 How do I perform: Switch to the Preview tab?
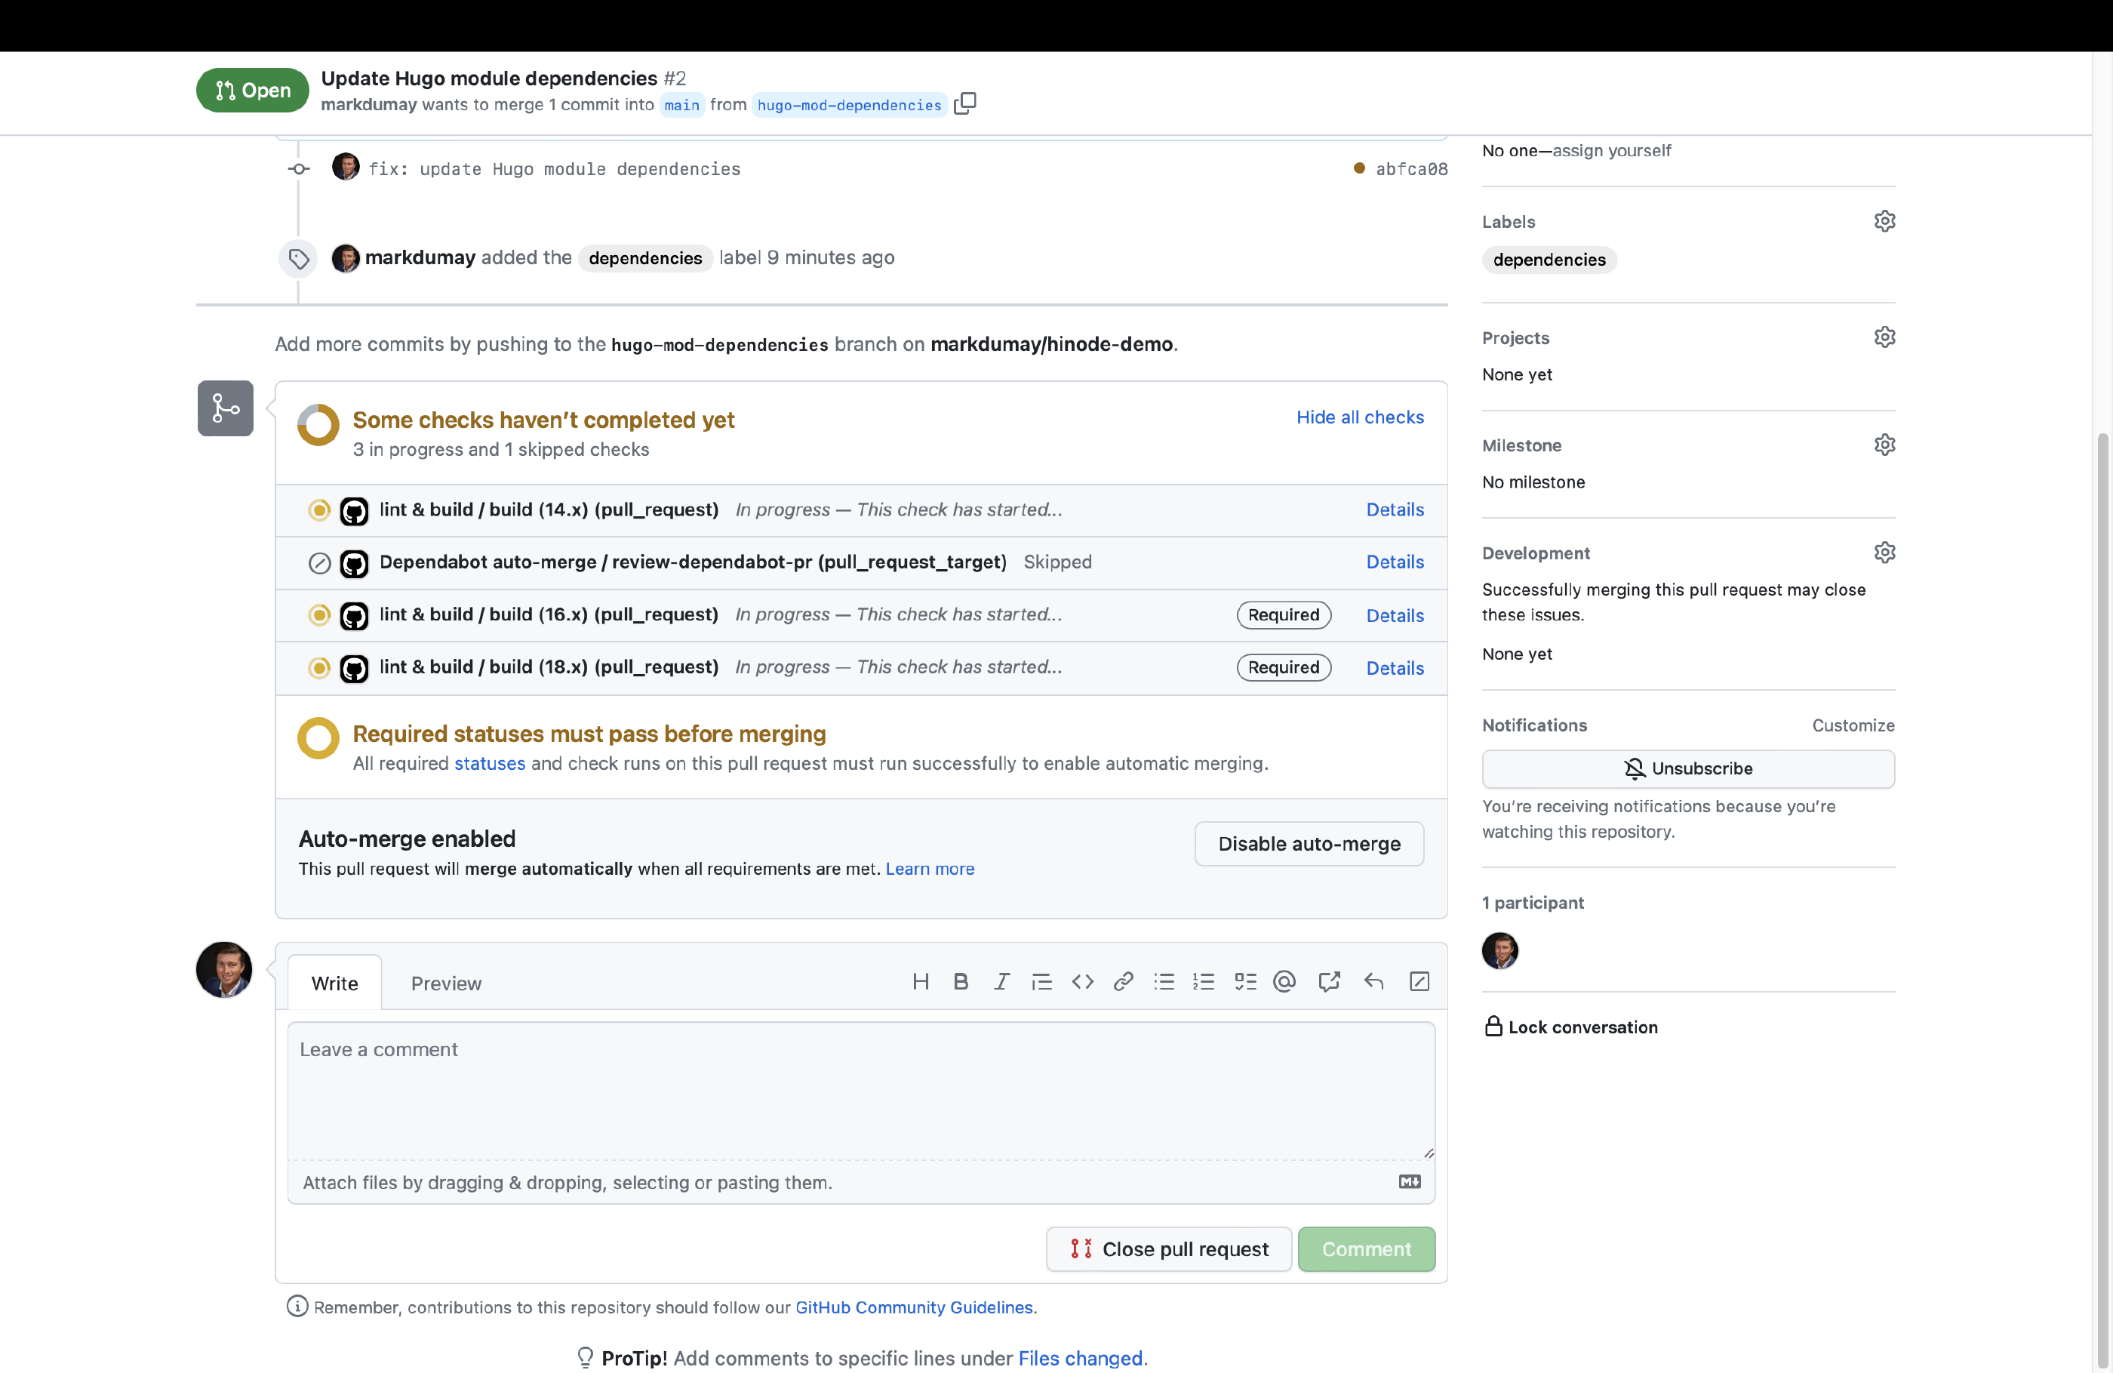tap(446, 983)
